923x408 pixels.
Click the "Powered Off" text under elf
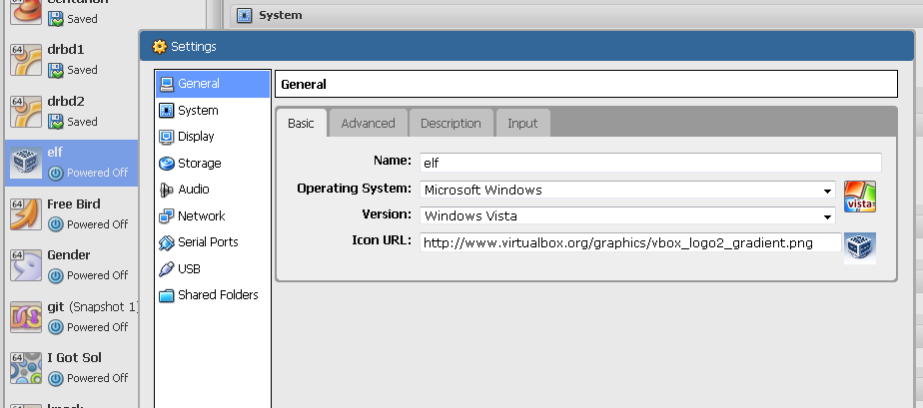(x=97, y=173)
